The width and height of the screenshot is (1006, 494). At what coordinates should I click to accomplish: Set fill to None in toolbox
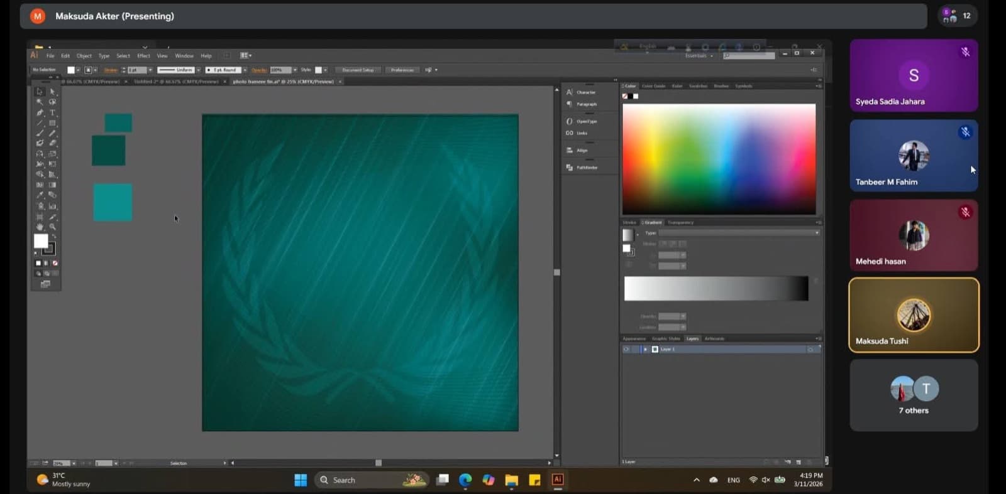55,263
